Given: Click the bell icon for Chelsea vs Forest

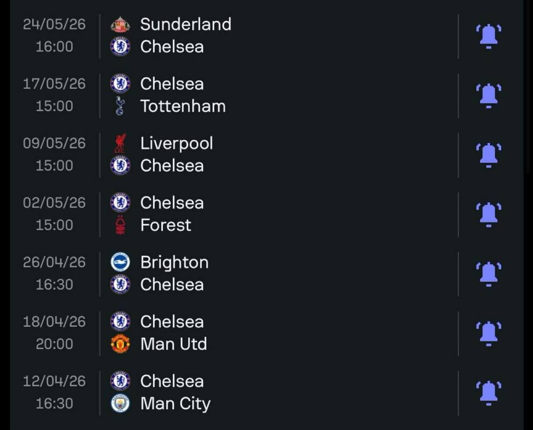Looking at the screenshot, I should (489, 215).
